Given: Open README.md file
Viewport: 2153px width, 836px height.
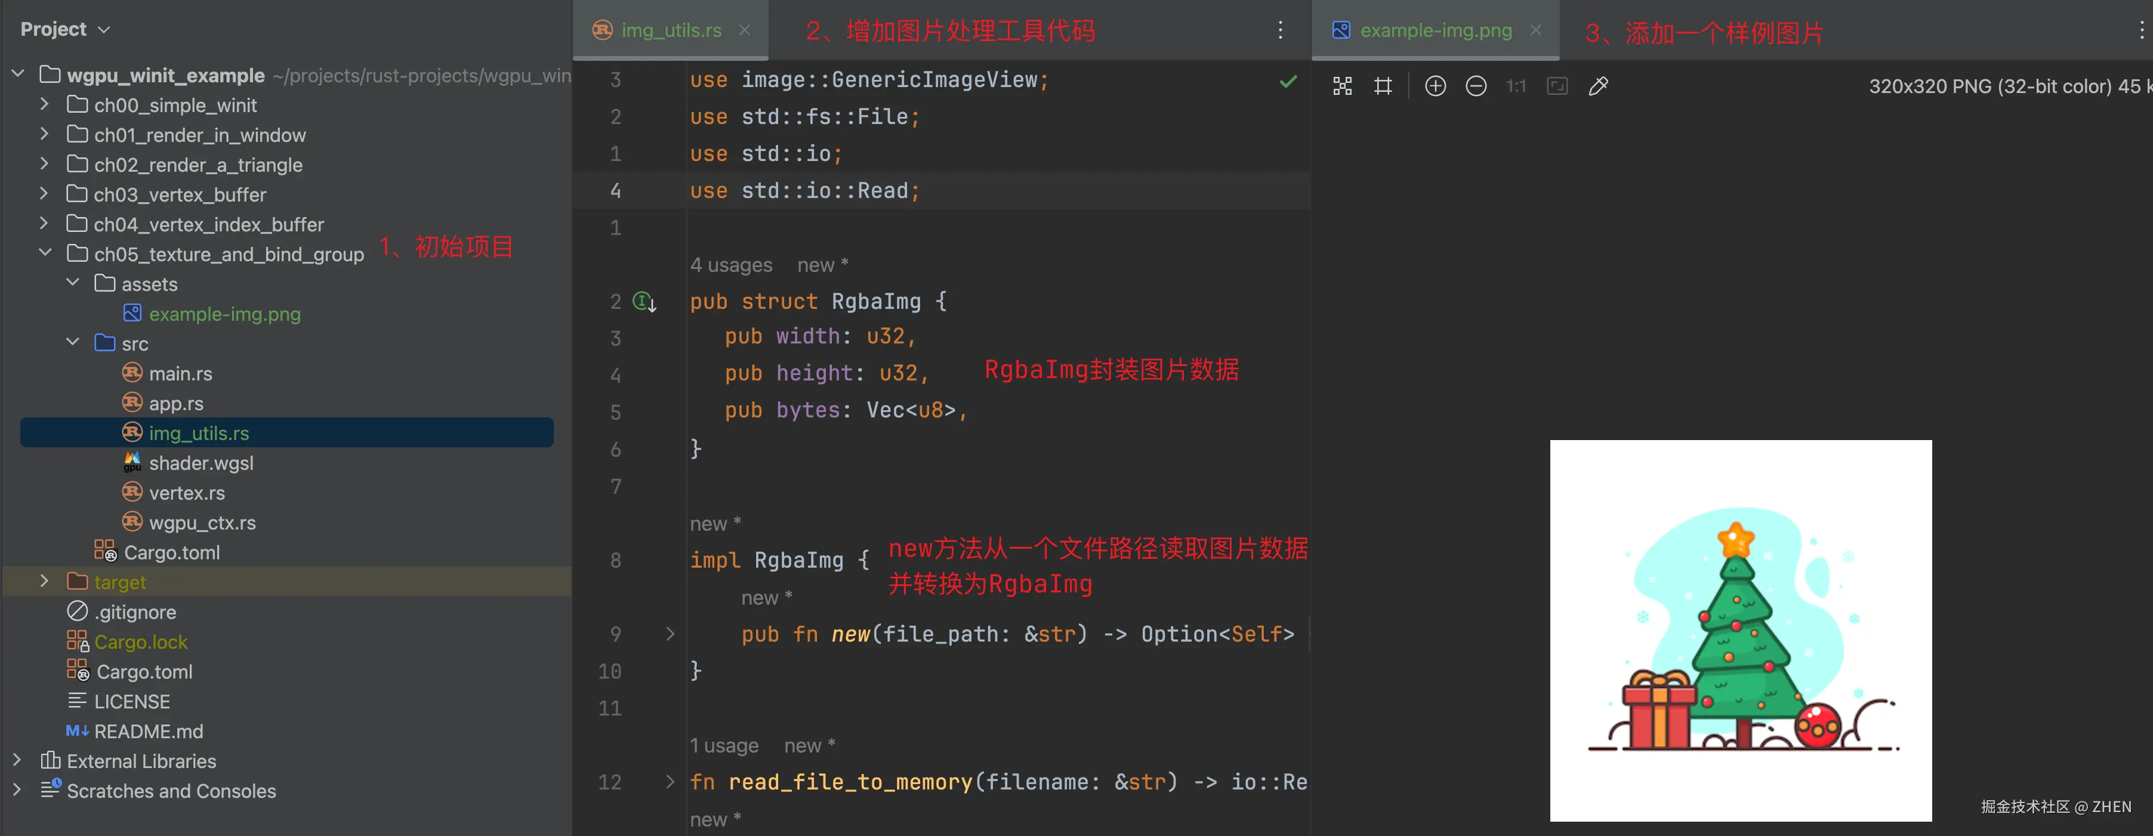Looking at the screenshot, I should point(149,731).
